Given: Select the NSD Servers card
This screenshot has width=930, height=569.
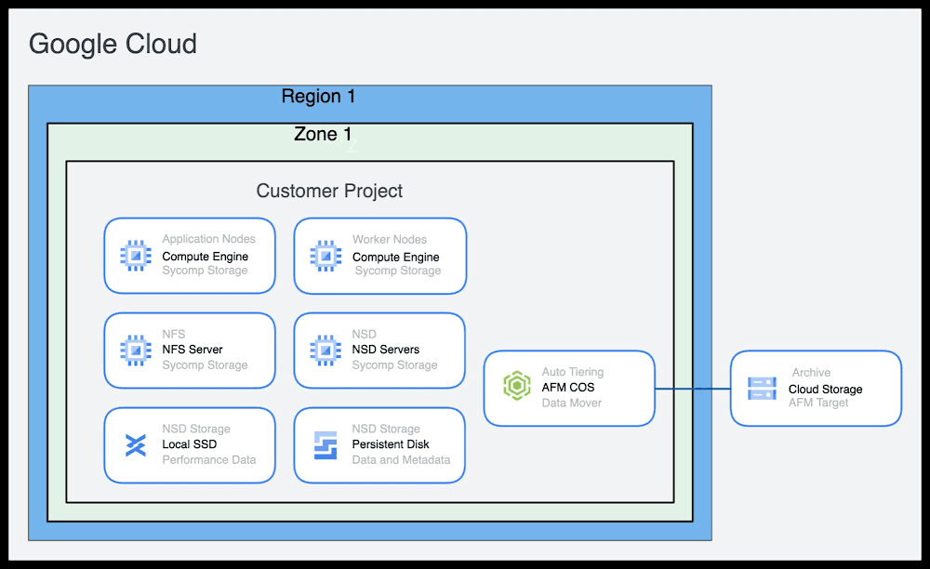Looking at the screenshot, I should click(x=379, y=351).
